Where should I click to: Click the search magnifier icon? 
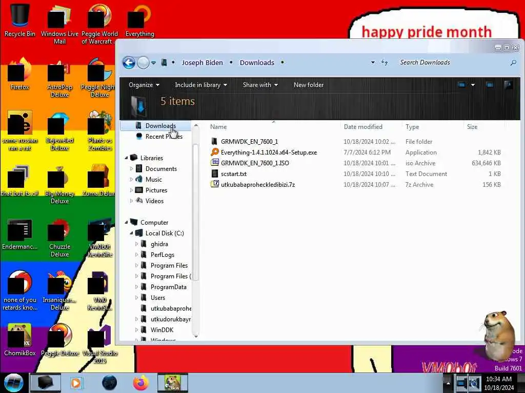513,62
